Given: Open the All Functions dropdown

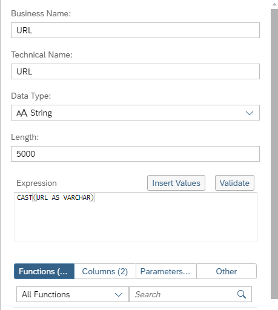Looking at the screenshot, I should 73,294.
